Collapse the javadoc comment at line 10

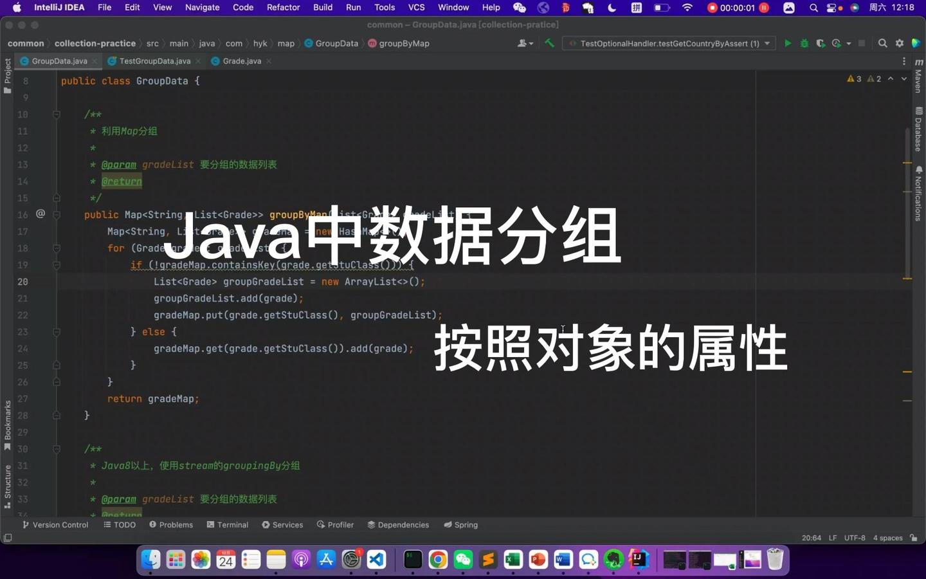click(x=56, y=114)
